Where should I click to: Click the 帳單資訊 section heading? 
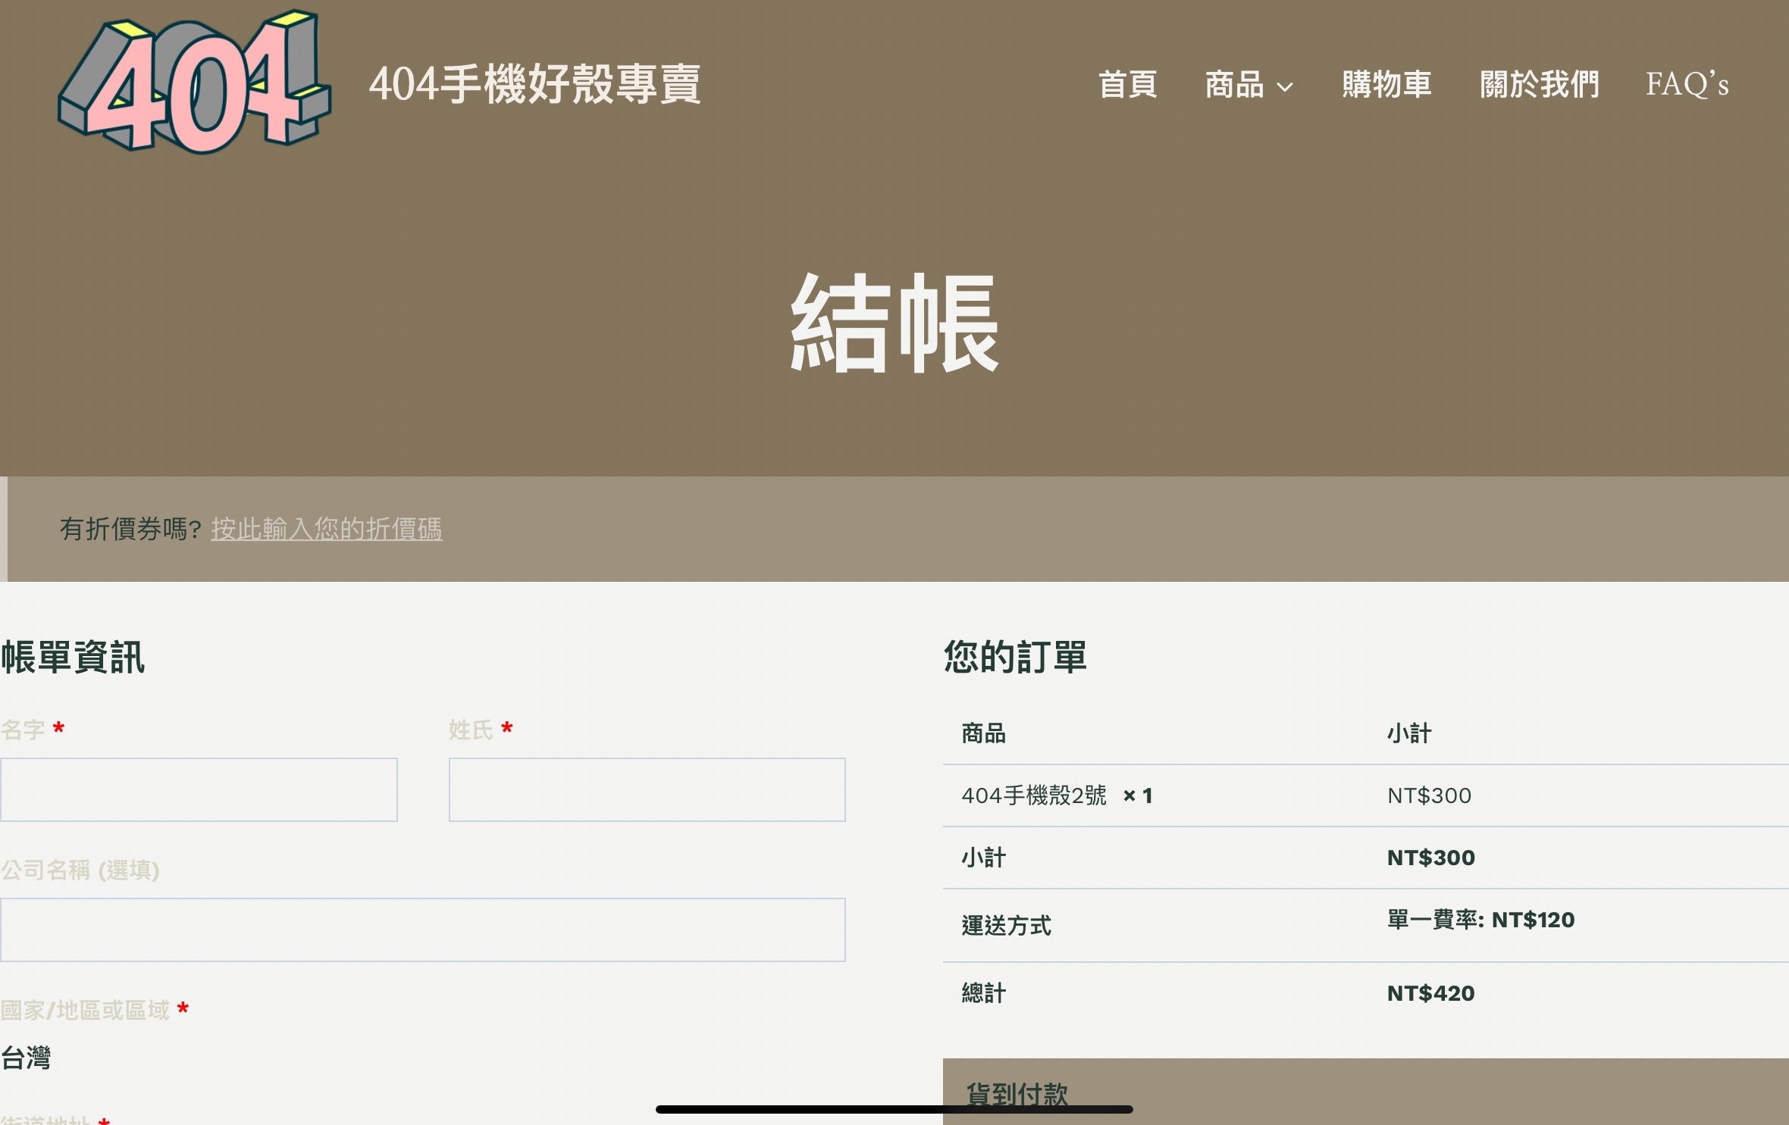coord(73,657)
